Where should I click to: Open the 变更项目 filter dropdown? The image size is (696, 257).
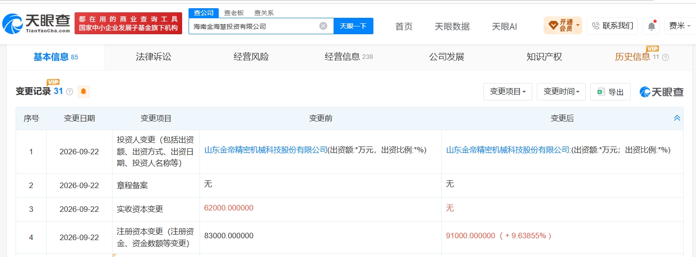click(x=507, y=92)
